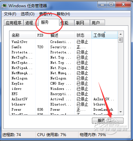
Task: Sort by the 工作组 column header
Action: pos(105,35)
